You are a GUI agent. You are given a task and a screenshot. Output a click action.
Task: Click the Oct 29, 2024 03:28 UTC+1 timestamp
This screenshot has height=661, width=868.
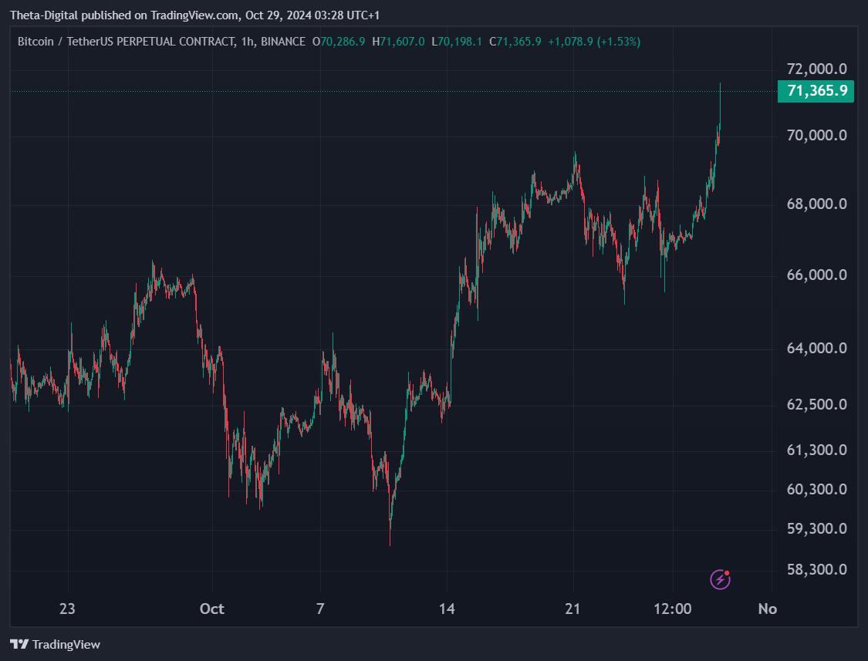(312, 15)
